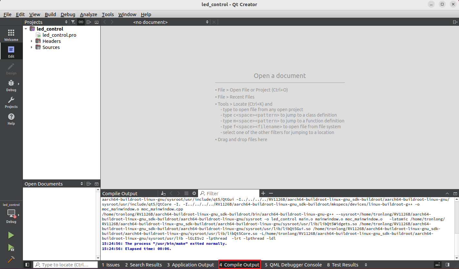Viewport: 459px width, 269px height.
Task: Expand the Headers folder
Action: tap(32, 41)
